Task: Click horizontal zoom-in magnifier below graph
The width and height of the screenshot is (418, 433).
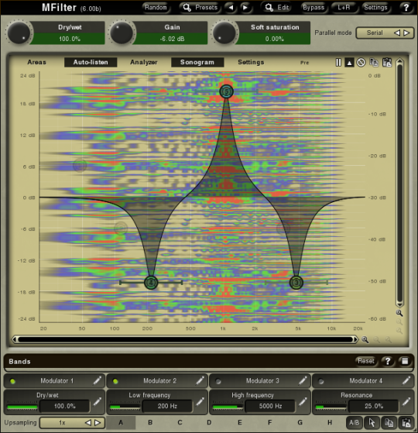Action: 365,339
